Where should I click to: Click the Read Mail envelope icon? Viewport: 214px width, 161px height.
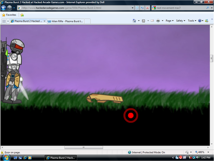click(152, 21)
